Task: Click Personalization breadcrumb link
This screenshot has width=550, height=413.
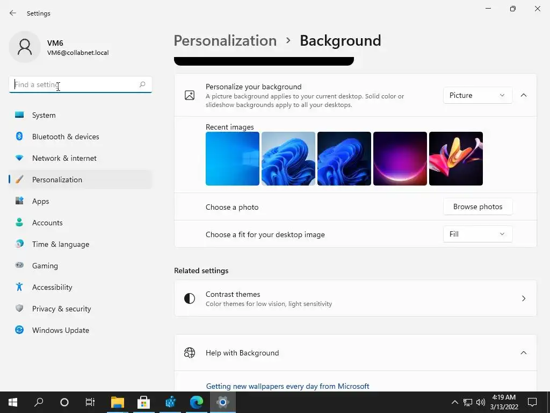Action: tap(225, 41)
